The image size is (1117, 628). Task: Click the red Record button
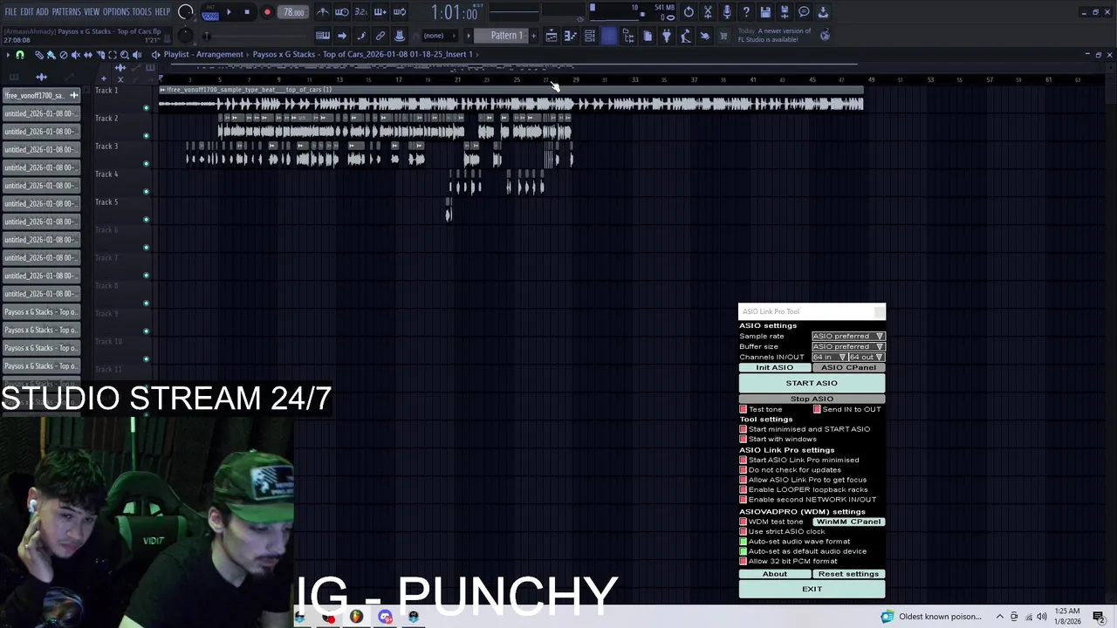click(267, 12)
